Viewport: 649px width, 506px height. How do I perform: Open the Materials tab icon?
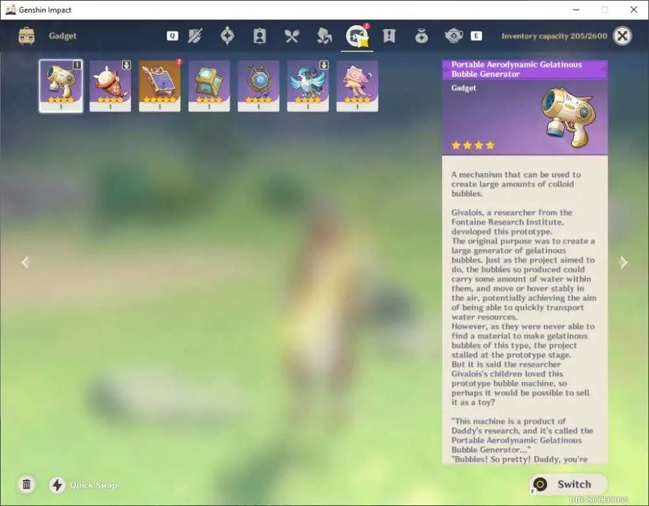(324, 36)
